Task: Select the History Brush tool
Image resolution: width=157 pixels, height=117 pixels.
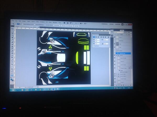Action: [x=12, y=49]
